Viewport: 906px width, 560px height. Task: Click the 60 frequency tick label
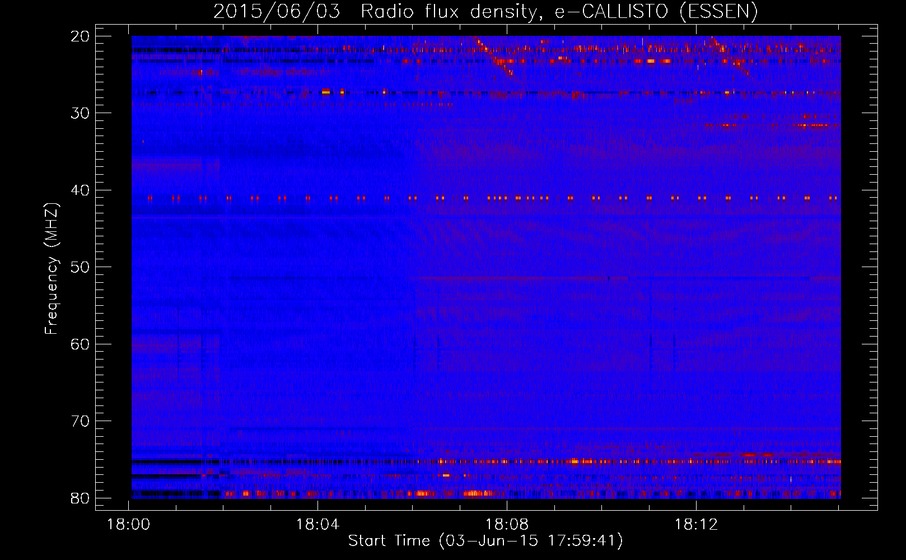(81, 344)
